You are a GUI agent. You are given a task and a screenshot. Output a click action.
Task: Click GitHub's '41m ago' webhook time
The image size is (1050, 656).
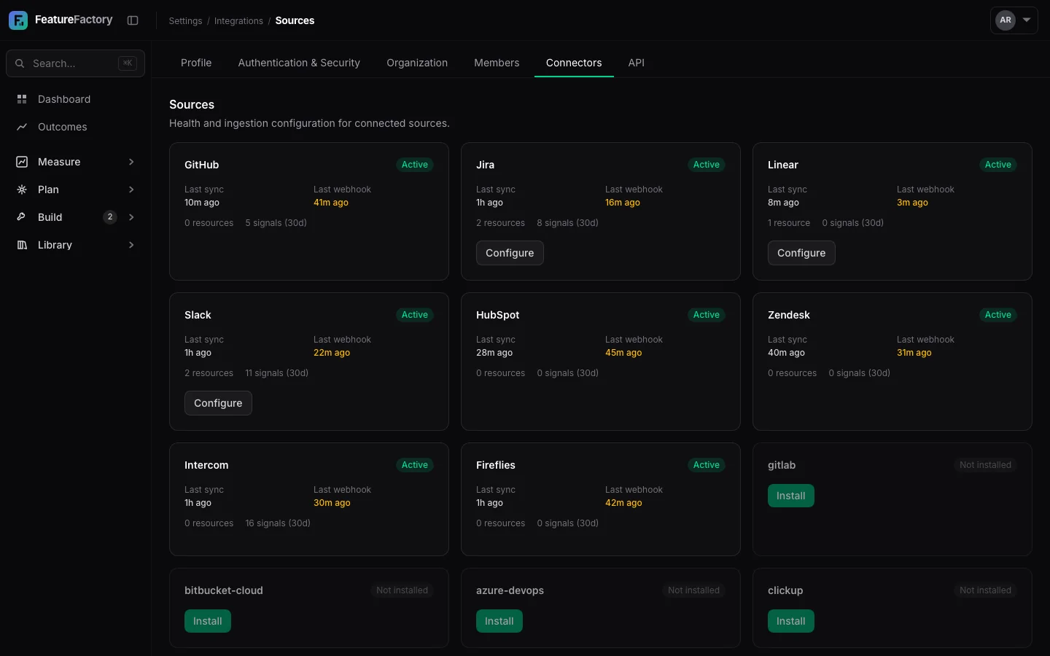coord(331,203)
